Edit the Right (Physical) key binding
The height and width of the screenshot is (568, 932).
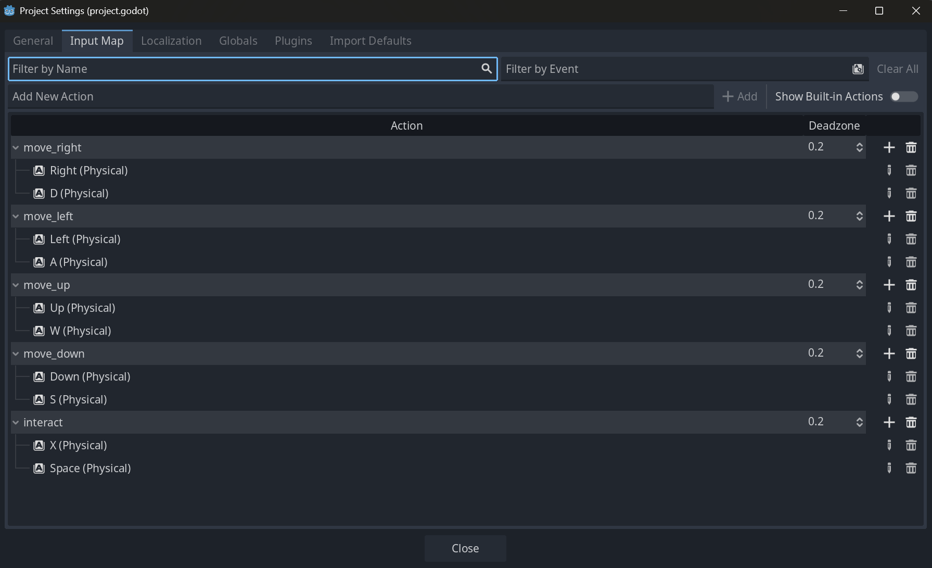889,170
